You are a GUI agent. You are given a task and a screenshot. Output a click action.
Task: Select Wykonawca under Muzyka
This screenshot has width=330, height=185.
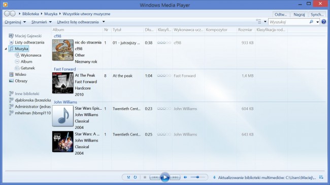click(x=31, y=55)
